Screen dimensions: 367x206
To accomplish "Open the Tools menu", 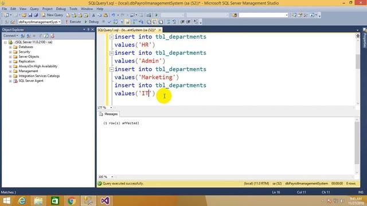I will click(x=73, y=9).
